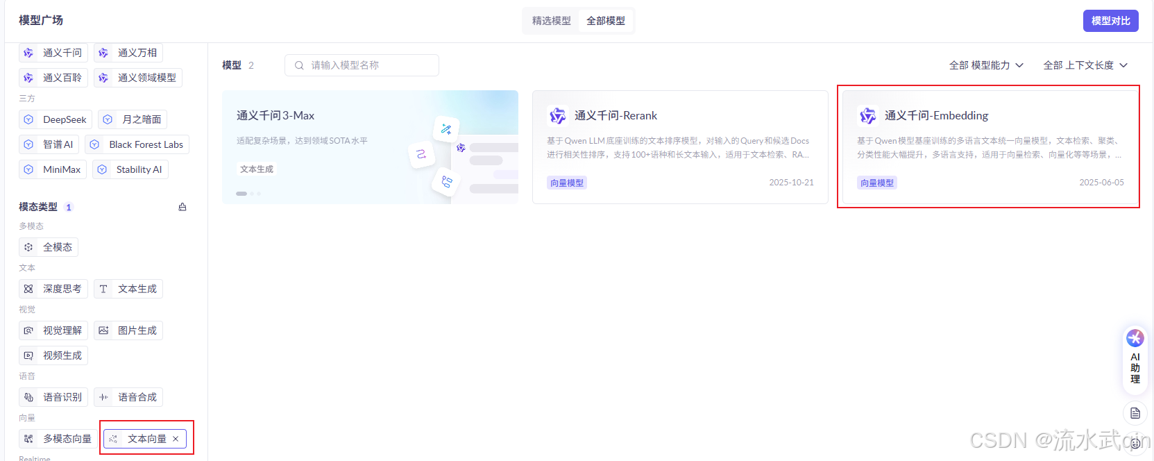Expand the 全部 上下文长度 dropdown
Viewport: 1154px width, 461px height.
coord(1085,65)
